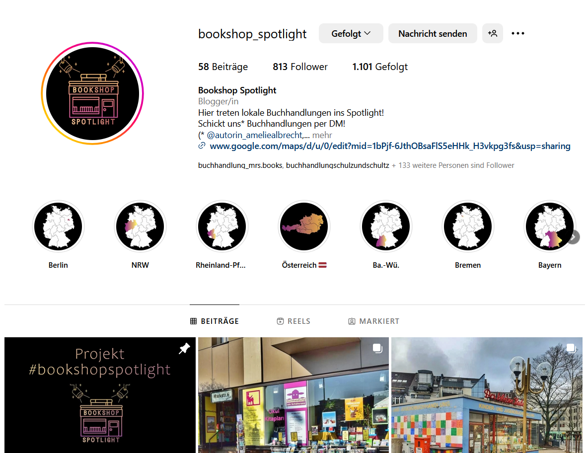The width and height of the screenshot is (587, 453).
Task: Open the Rheinland-Pf... story highlight
Action: (222, 226)
